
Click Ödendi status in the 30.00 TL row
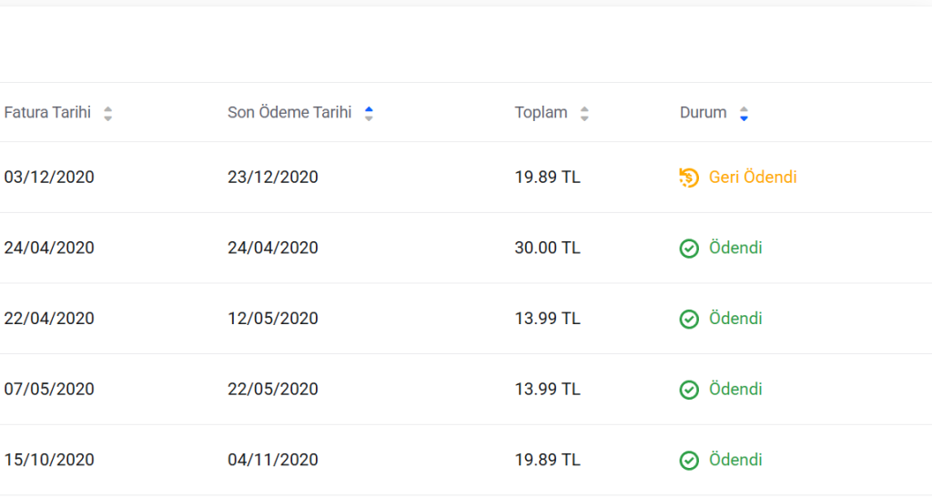[735, 248]
